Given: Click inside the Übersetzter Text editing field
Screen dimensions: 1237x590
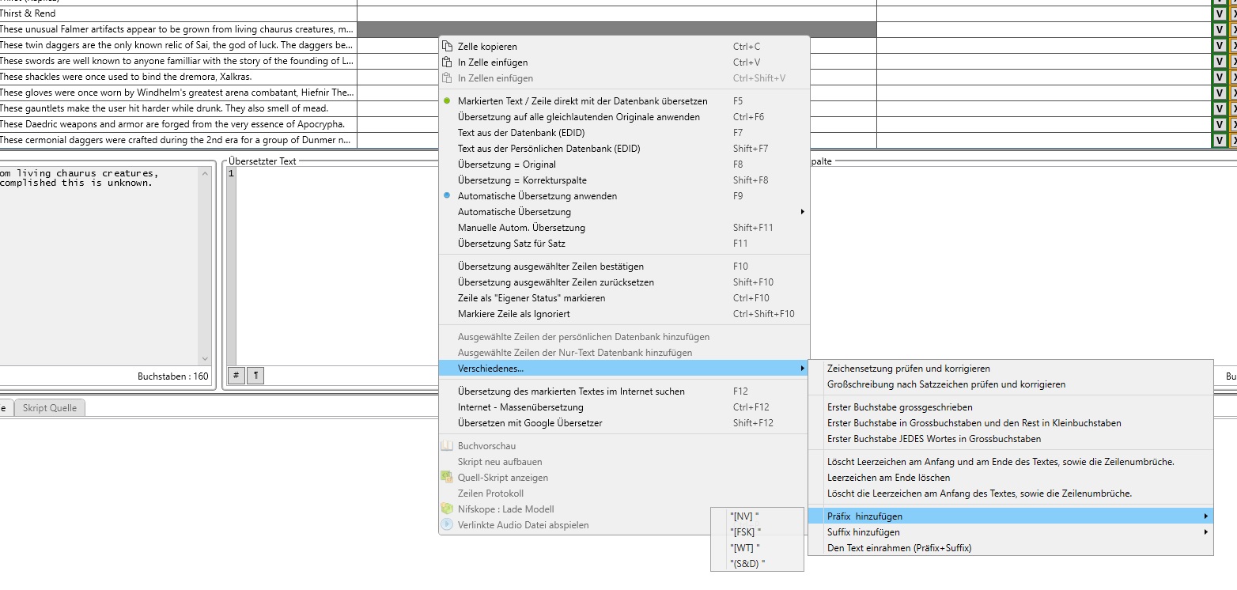Looking at the screenshot, I should point(332,261).
